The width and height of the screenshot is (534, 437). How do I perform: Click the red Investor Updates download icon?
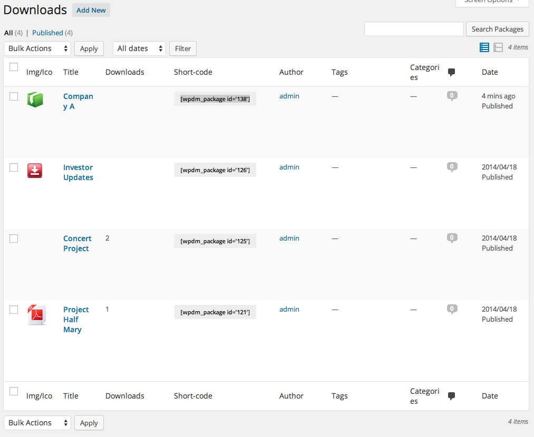(x=35, y=170)
